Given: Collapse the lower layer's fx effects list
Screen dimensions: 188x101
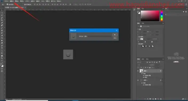Looking at the screenshot, I should point(162,80).
